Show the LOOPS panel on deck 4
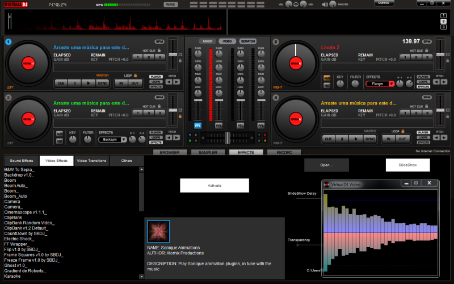 (x=423, y=137)
